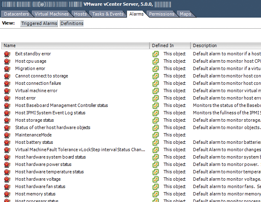The image size is (261, 202).
Task: Select the Host cpu usage alarm name
Action: (x=31, y=61)
